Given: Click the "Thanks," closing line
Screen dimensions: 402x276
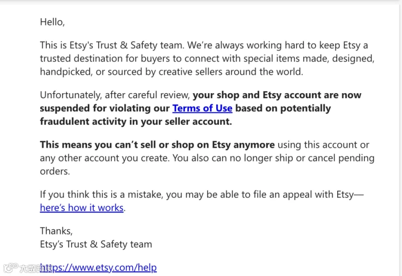Looking at the screenshot, I should (56, 231).
